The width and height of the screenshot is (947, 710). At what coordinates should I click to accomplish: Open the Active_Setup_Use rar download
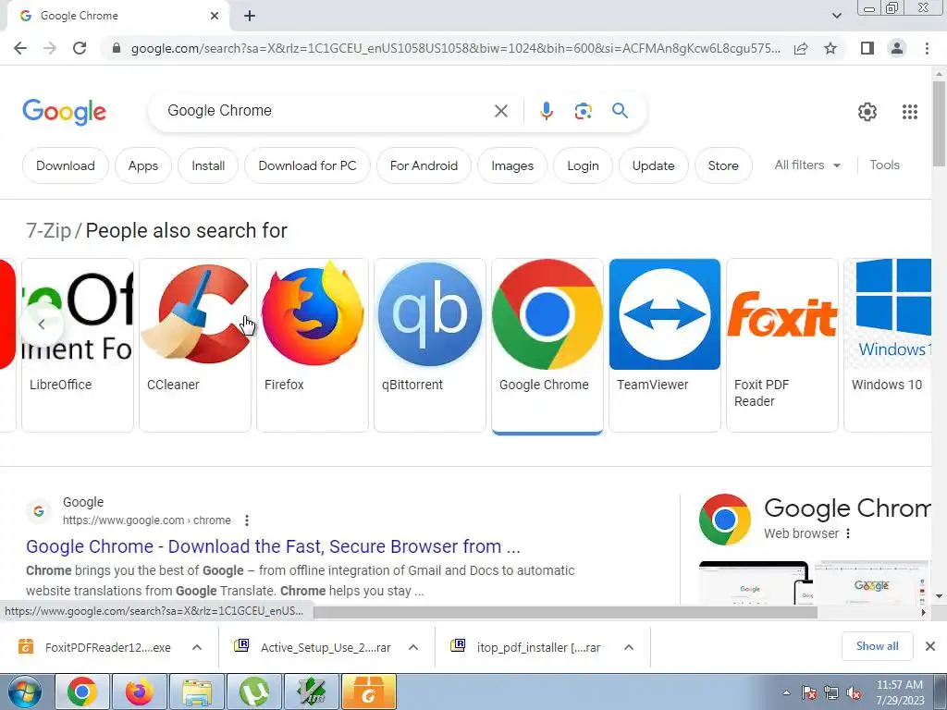[313, 647]
